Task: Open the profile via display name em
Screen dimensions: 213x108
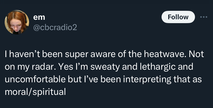Action: (39, 17)
